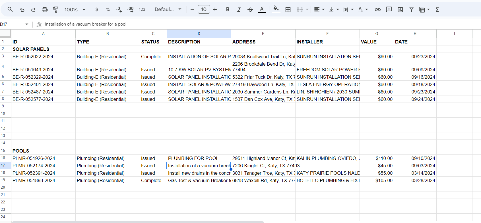Open the horizontal align dropdown
The image size is (481, 223).
319,9
